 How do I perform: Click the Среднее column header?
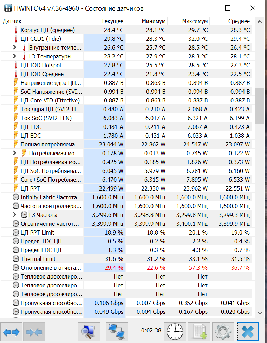click(239, 21)
